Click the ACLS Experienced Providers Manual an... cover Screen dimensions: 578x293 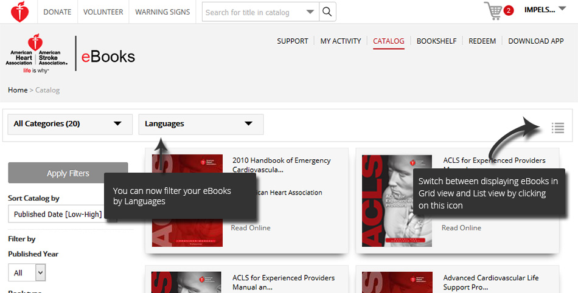point(187,282)
